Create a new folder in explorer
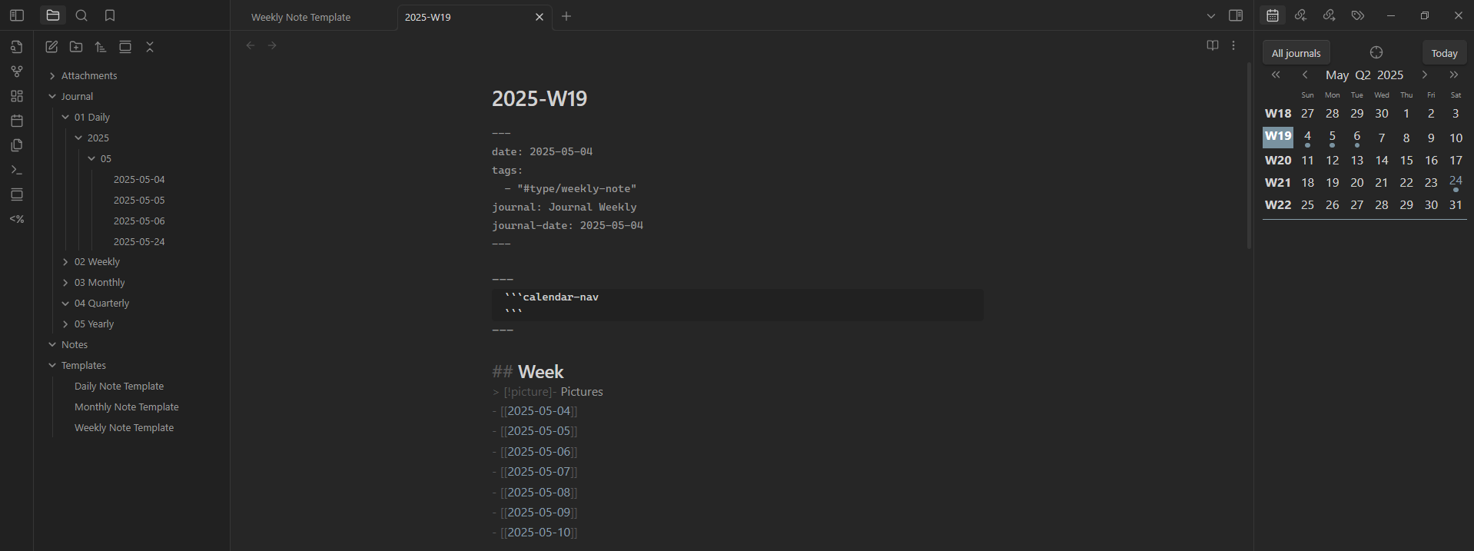Image resolution: width=1474 pixels, height=551 pixels. tap(76, 47)
